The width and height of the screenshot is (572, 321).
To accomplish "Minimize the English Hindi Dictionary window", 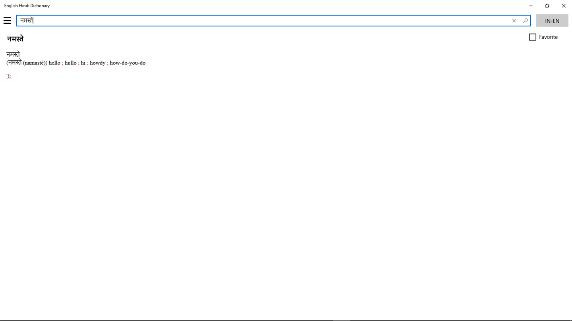I will (531, 6).
